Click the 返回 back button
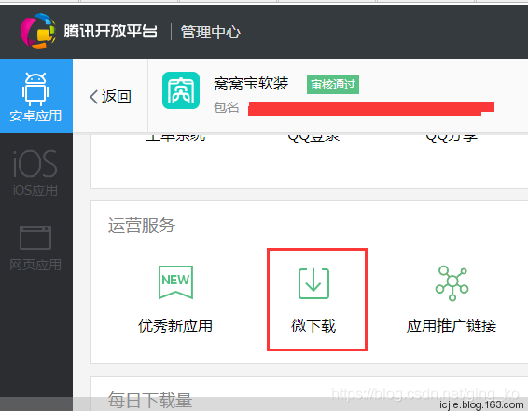This screenshot has width=528, height=411. coord(110,97)
